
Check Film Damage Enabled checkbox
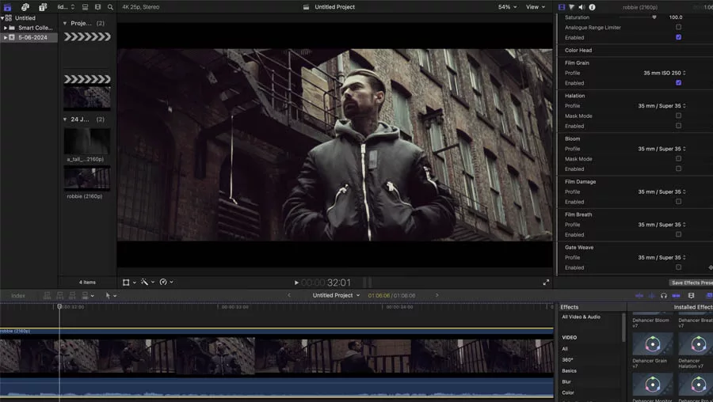678,202
